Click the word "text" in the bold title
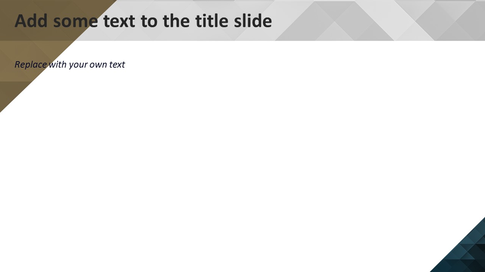Image resolution: width=485 pixels, height=272 pixels. (x=119, y=21)
